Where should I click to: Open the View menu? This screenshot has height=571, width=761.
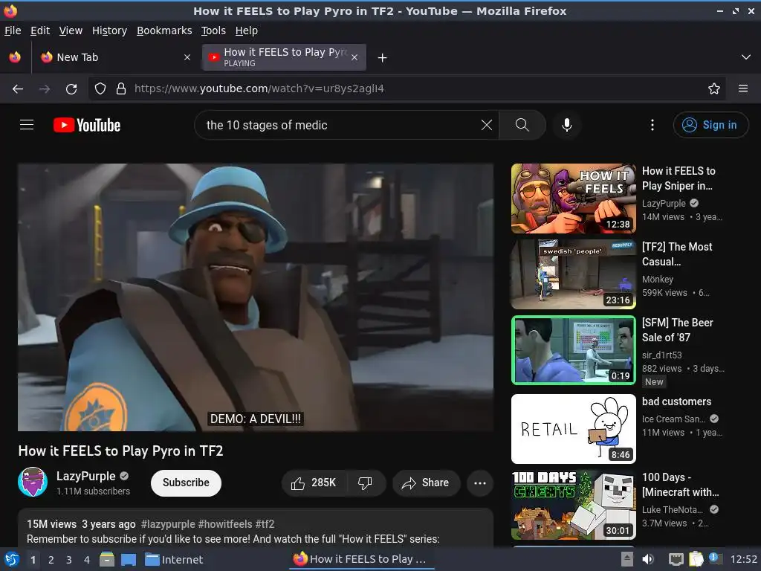tap(71, 30)
